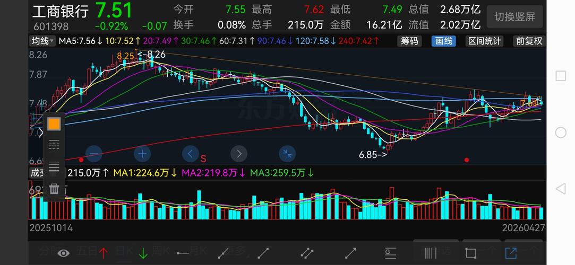The image size is (575, 265).
Task: Select the rectangle drawing tool
Action: 470,253
